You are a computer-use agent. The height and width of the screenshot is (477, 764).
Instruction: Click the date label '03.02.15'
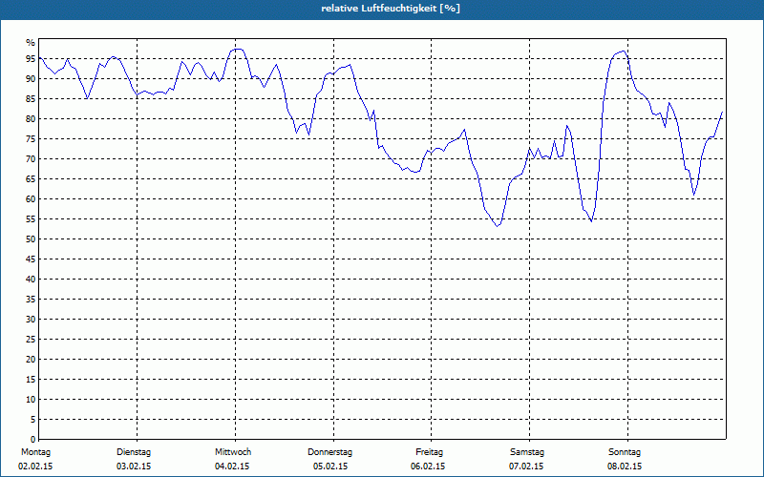(x=134, y=467)
